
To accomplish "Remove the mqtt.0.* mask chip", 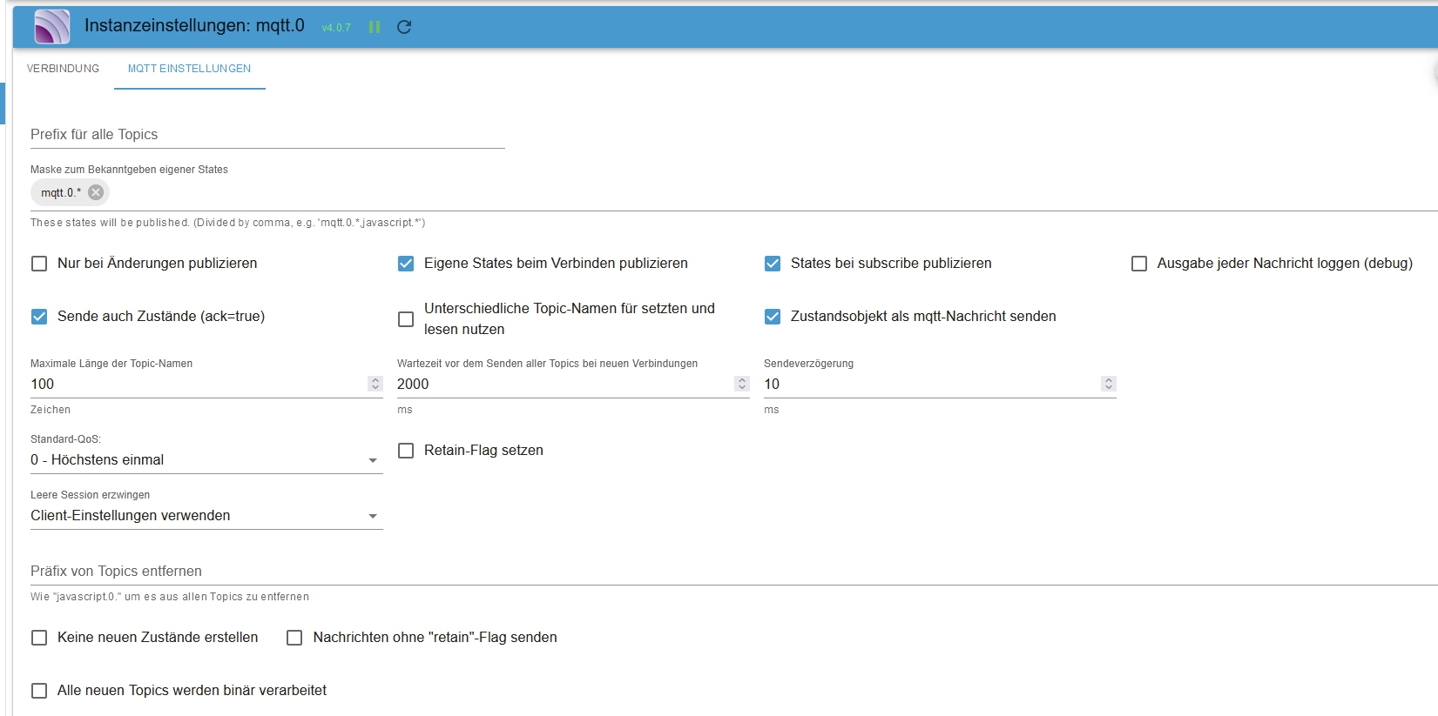I will click(96, 192).
